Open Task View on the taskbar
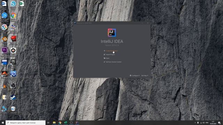Viewport: 223px width, 125px height. [48, 123]
